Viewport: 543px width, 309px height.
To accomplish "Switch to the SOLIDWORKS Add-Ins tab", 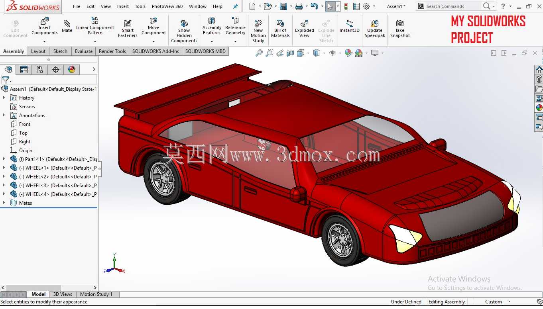I will [x=155, y=51].
